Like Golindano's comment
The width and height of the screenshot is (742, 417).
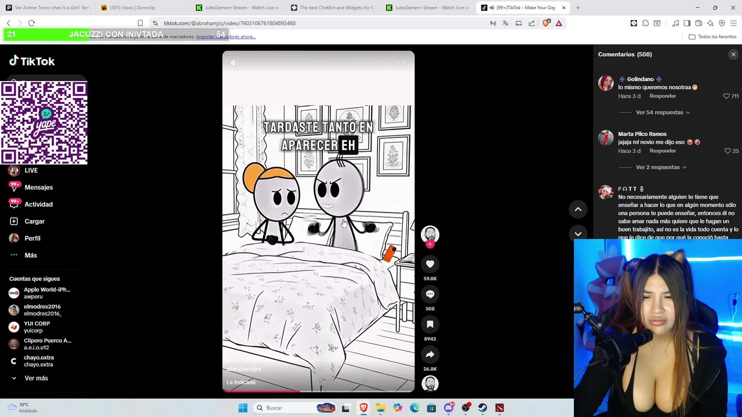pyautogui.click(x=726, y=96)
